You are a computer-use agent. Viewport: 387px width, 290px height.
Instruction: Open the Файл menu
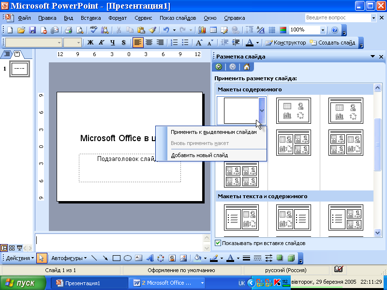(24, 18)
